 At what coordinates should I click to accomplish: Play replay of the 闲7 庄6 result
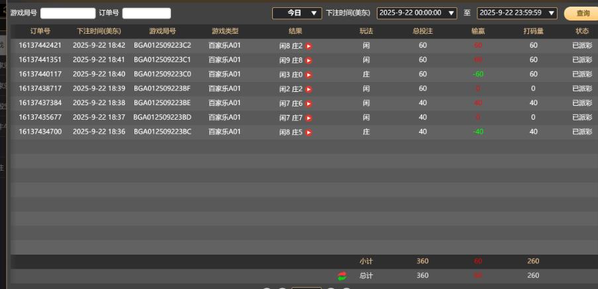tap(309, 103)
